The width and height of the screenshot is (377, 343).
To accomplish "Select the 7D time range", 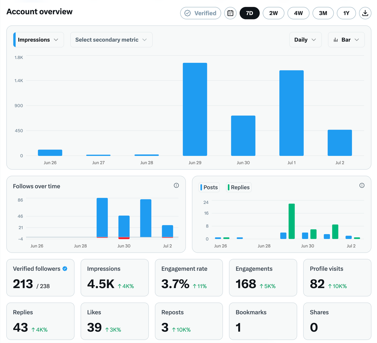I will 249,13.
